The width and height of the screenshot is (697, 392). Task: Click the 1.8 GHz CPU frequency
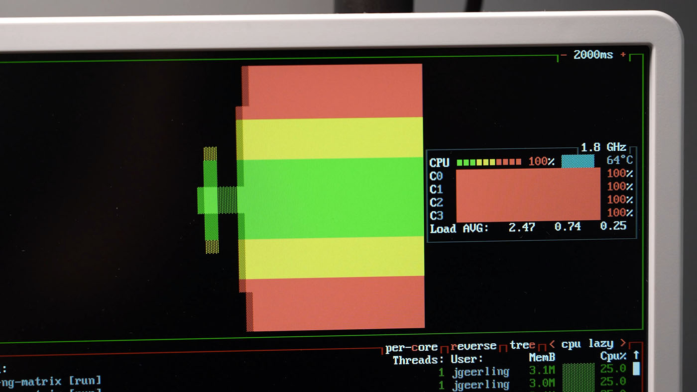coord(603,147)
